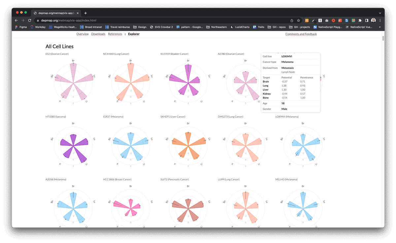Open the Comments and Feedback link
Viewport: 396px width, 243px height.
click(301, 34)
